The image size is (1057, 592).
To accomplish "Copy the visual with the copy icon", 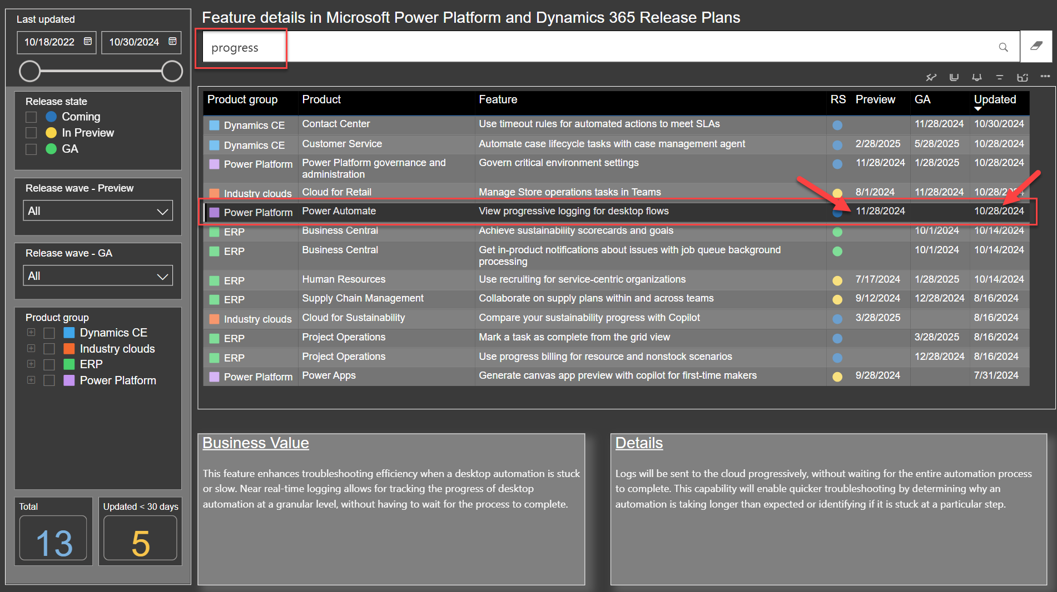I will point(954,77).
